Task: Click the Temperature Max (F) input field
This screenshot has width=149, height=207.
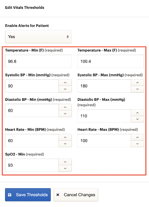Action: [111, 61]
